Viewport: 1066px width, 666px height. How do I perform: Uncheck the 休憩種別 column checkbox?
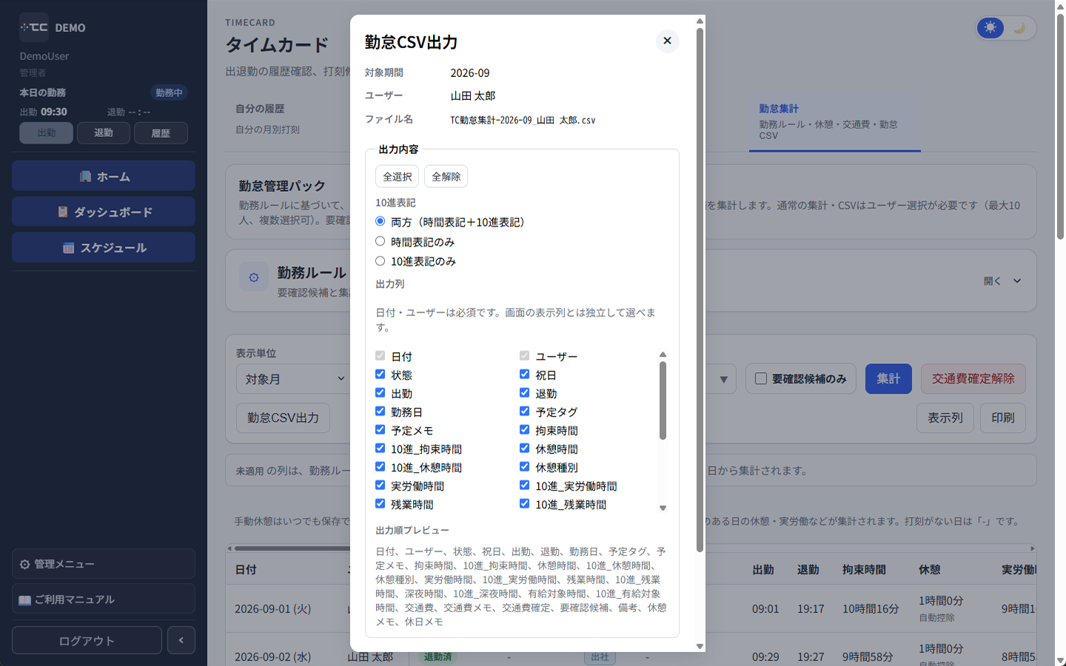[x=525, y=467]
